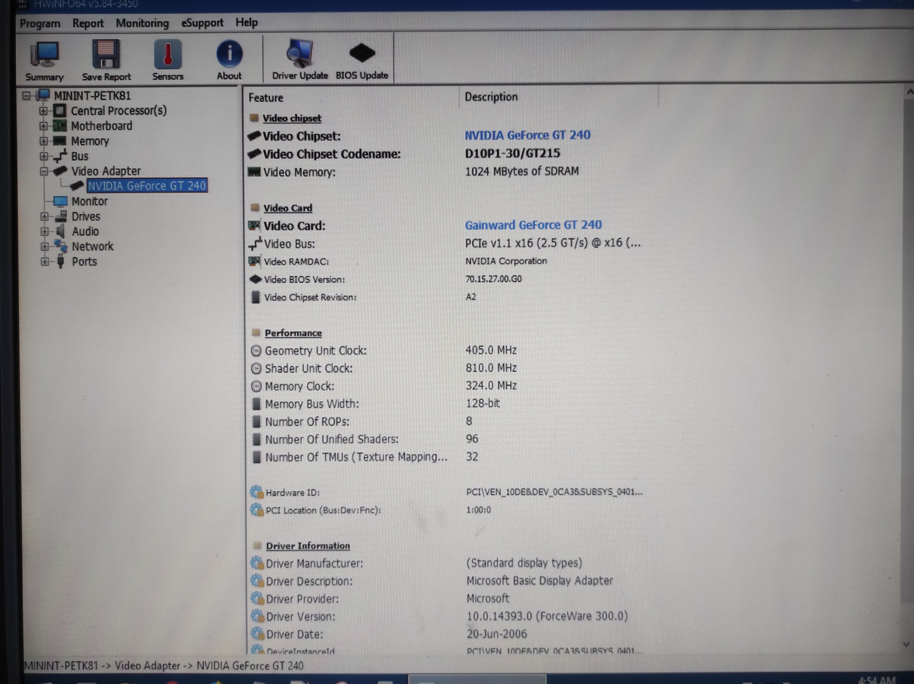Screen dimensions: 914x684
Task: Expand the Audio node
Action: [x=42, y=232]
